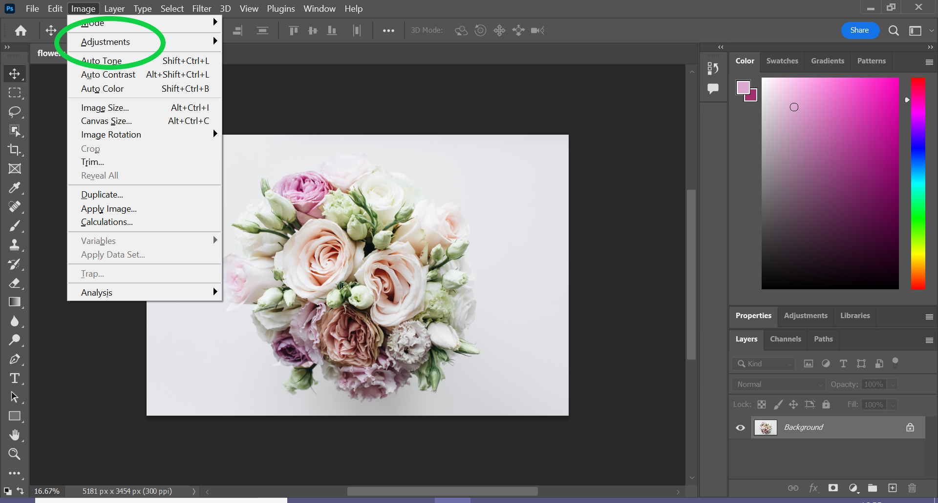The image size is (938, 503).
Task: Click the Search magnifier icon near Share
Action: 894,31
